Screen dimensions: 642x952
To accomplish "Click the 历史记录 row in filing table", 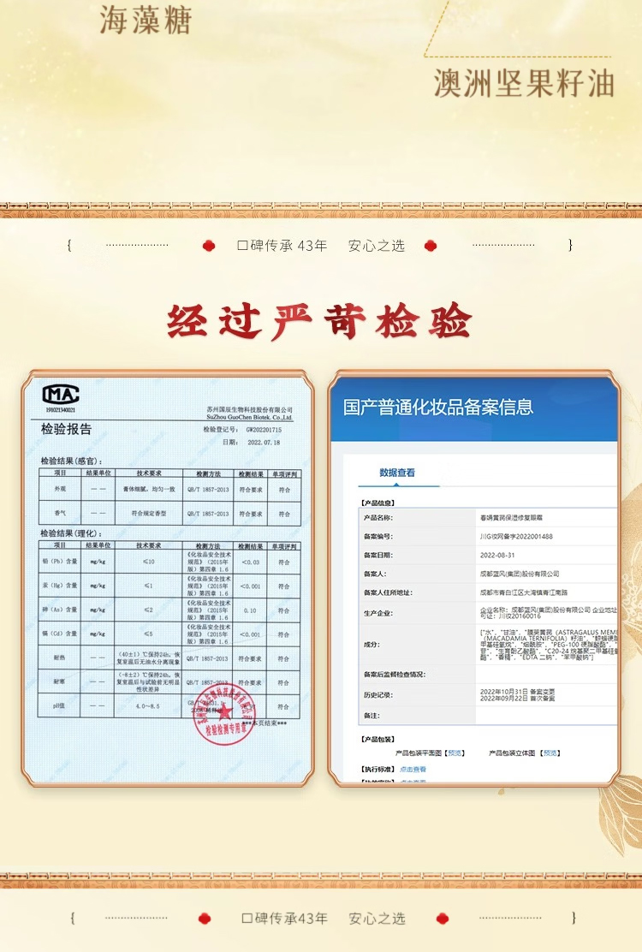I will pyautogui.click(x=488, y=694).
